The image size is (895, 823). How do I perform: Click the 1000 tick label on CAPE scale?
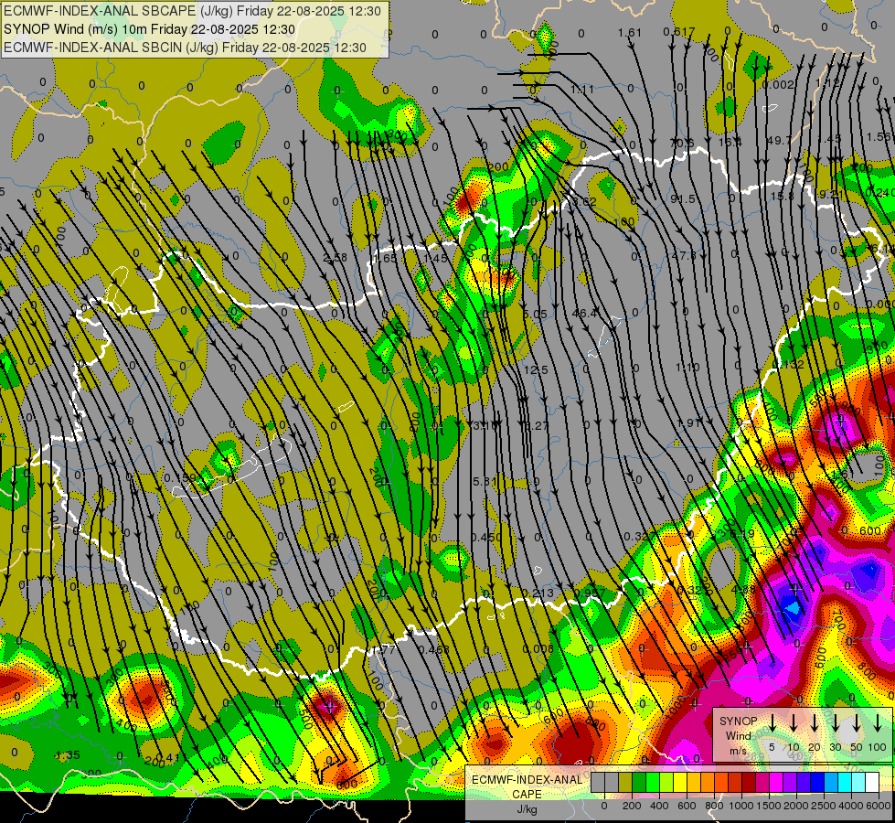[741, 806]
